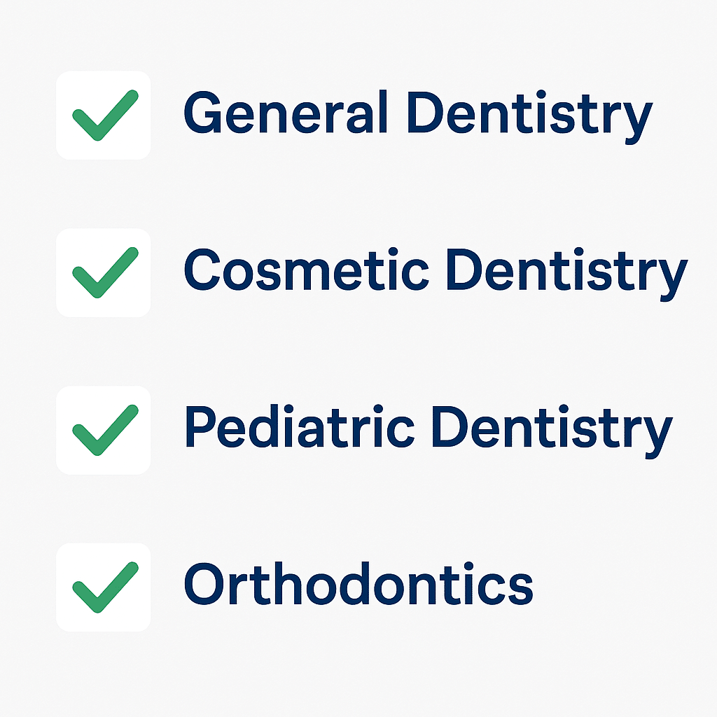Click Dentistry in the General Dentistry row

(x=529, y=115)
